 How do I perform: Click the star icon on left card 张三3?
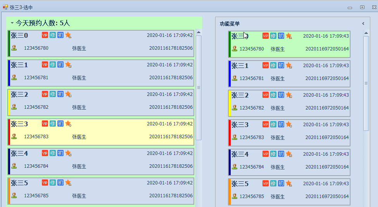tap(68, 124)
